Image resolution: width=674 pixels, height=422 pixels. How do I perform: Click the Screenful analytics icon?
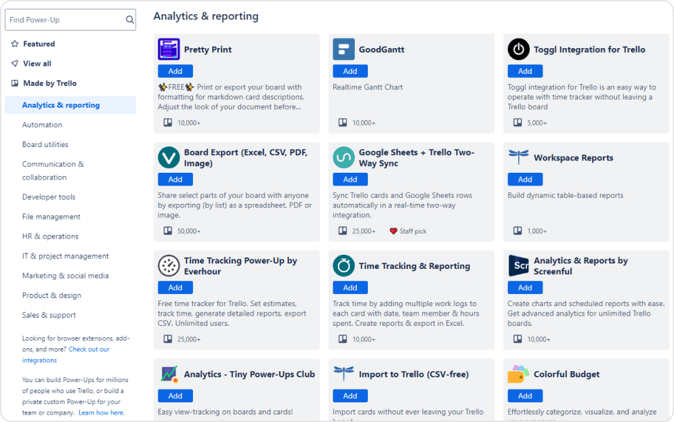[x=518, y=266]
